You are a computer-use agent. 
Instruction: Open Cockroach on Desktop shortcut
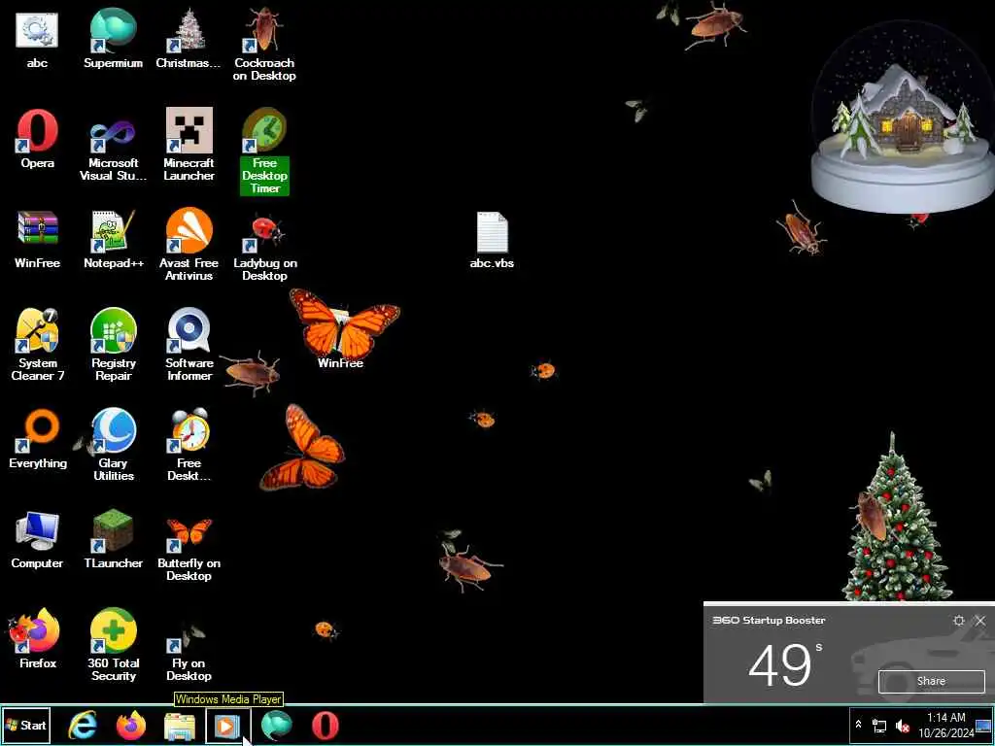[x=264, y=45]
